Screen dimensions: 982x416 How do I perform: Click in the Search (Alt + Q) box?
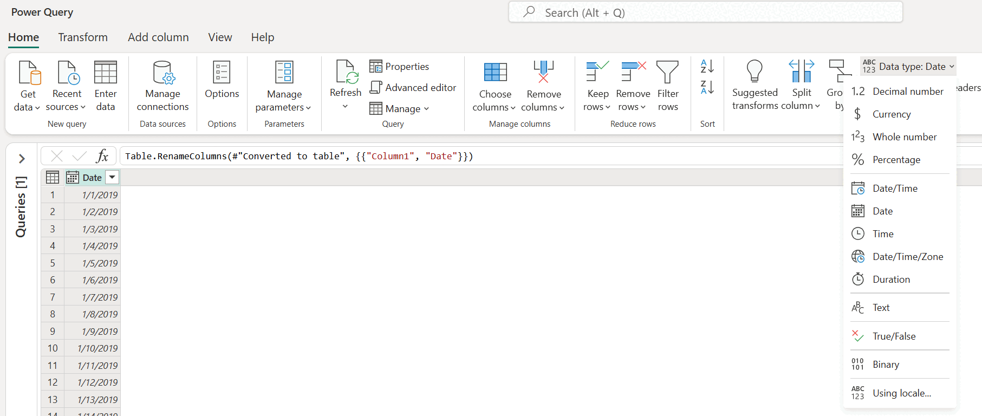point(705,12)
